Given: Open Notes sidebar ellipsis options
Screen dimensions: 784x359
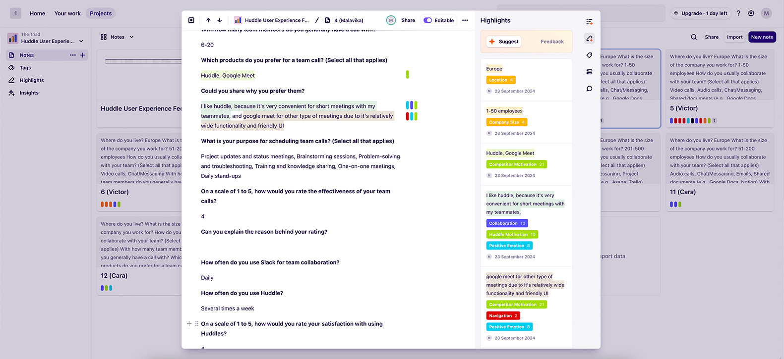Looking at the screenshot, I should pos(73,55).
